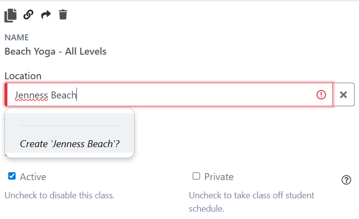
Task: Click the 'take class off student schedule' hint
Action: click(x=251, y=201)
